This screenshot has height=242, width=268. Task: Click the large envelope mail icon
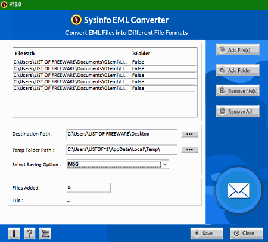238,190
